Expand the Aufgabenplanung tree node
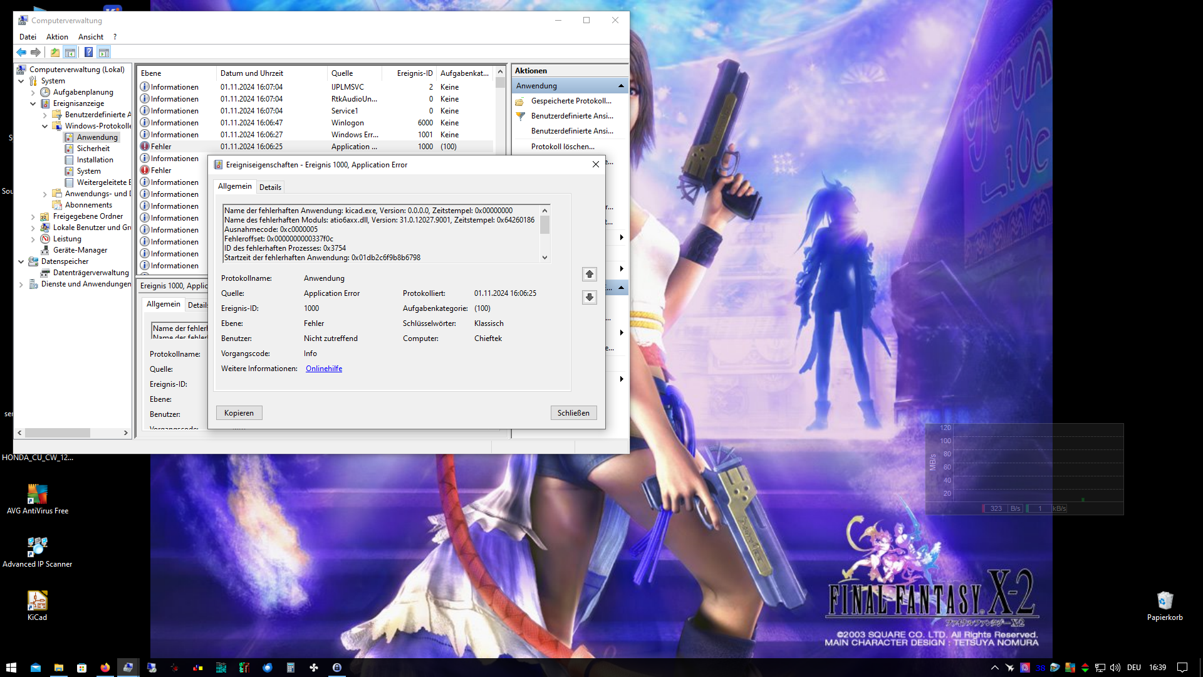 click(x=33, y=92)
